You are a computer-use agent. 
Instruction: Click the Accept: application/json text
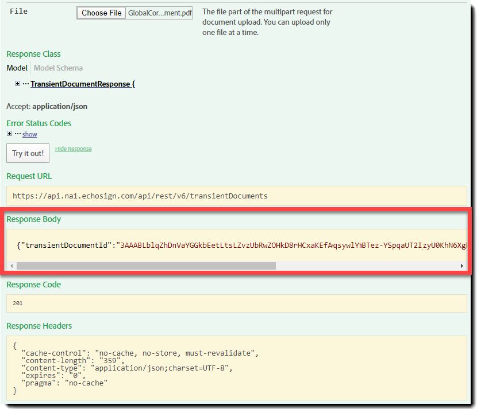47,106
